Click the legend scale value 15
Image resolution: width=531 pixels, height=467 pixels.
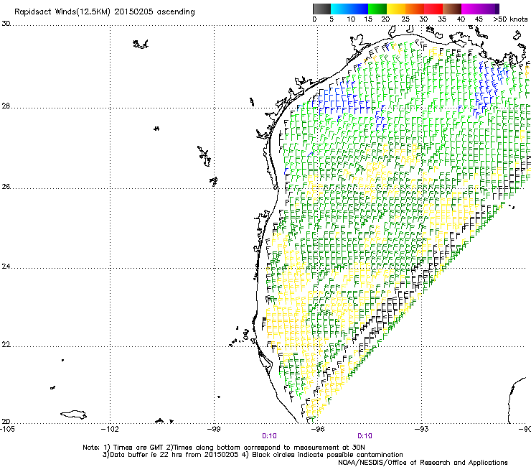(x=368, y=19)
